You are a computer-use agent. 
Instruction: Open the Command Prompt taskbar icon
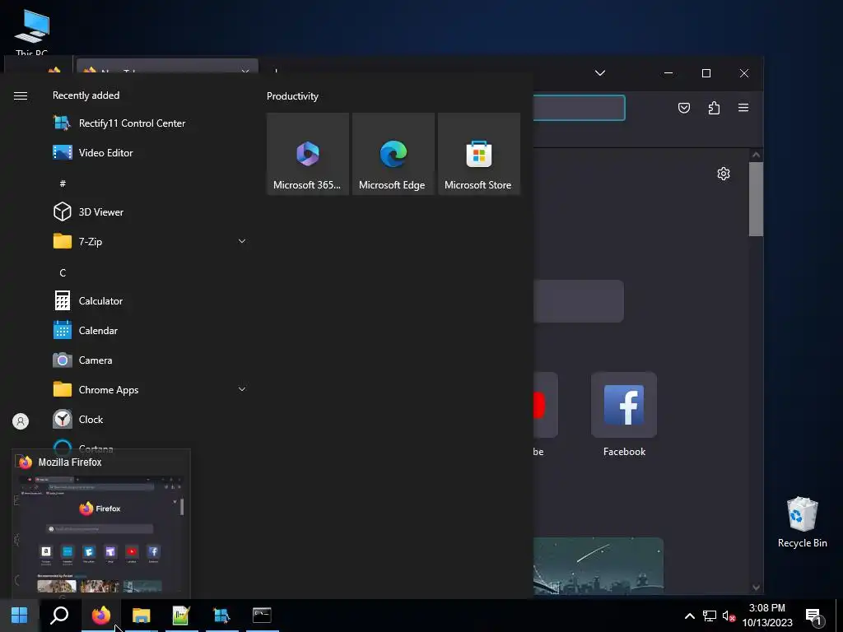(x=262, y=616)
